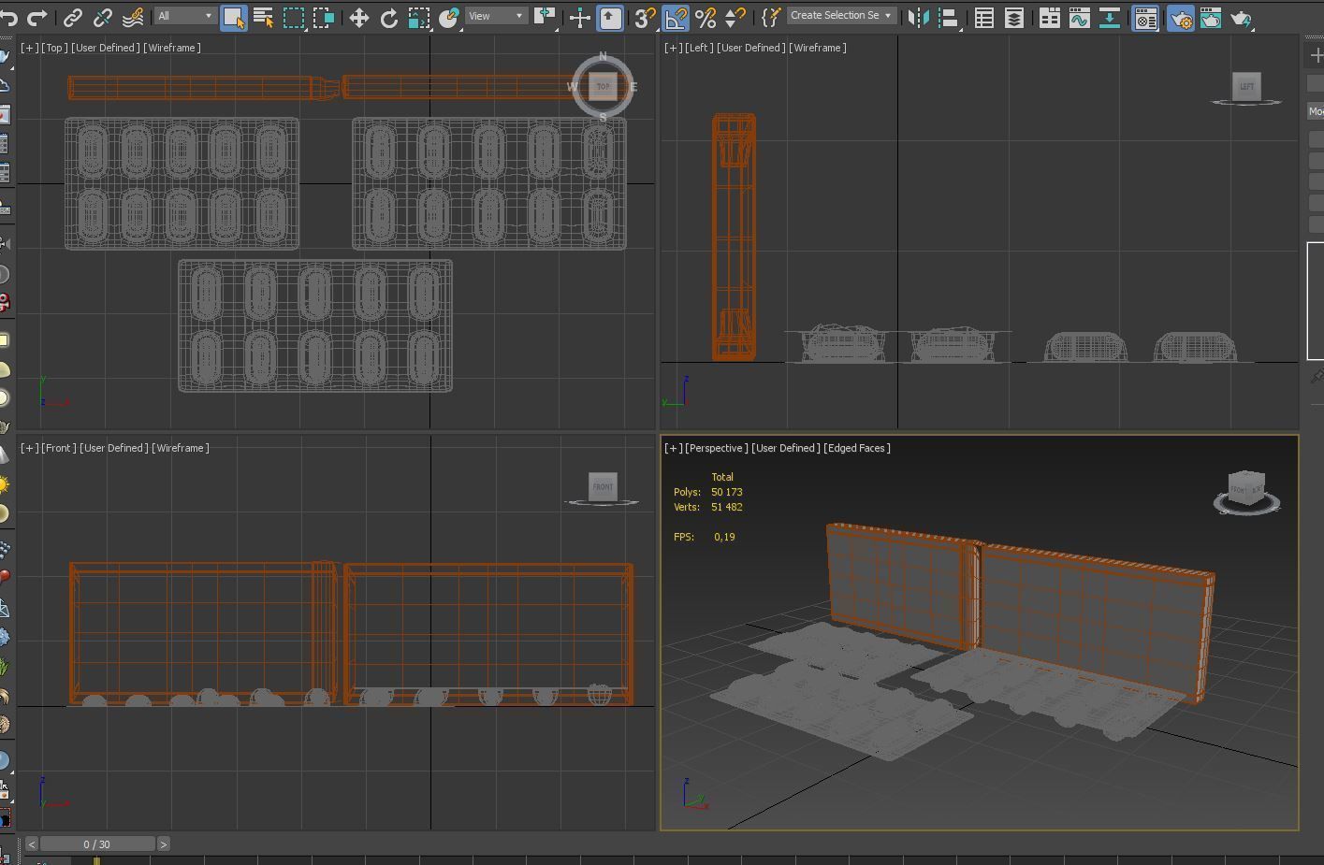Toggle the Select Object tool

pos(234,17)
